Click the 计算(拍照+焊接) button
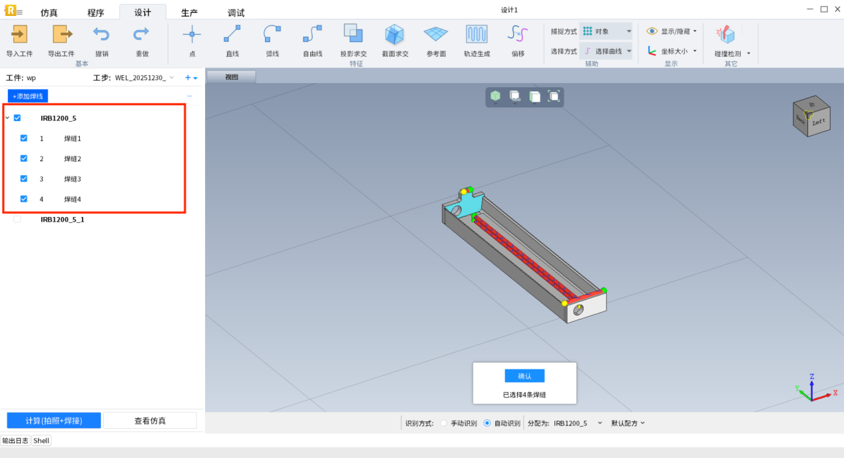This screenshot has width=844, height=458. [x=54, y=421]
